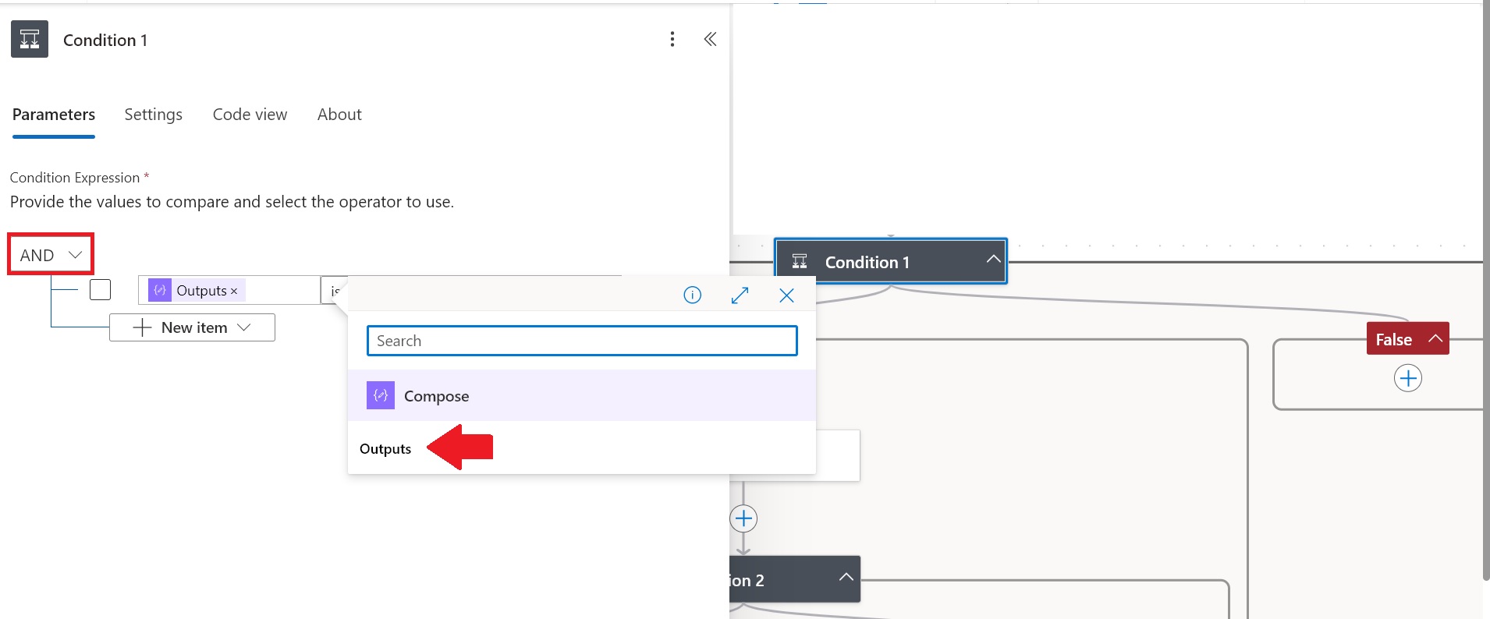Viewport: 1490px width, 619px height.
Task: Open the three-dot more options menu
Action: [672, 39]
